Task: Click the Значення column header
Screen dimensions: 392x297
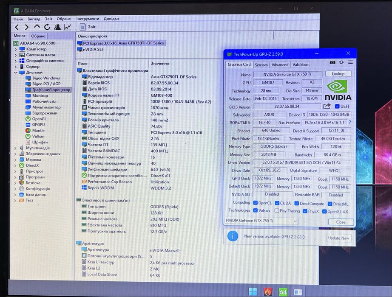Action: point(160,63)
